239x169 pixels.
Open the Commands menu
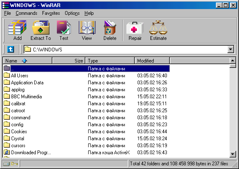(26, 13)
